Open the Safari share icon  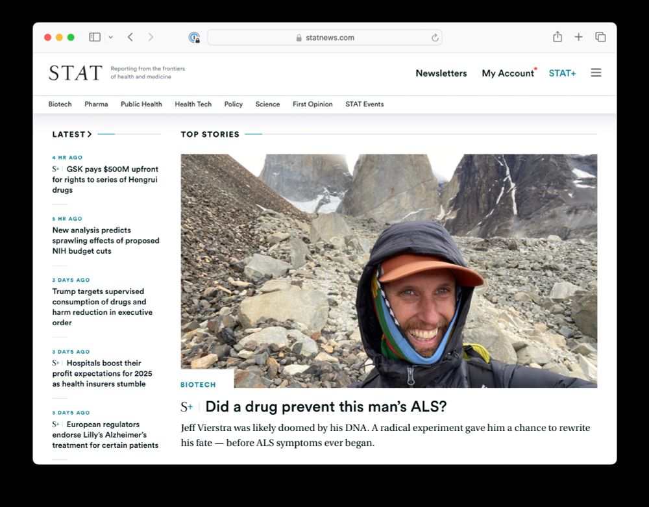557,37
